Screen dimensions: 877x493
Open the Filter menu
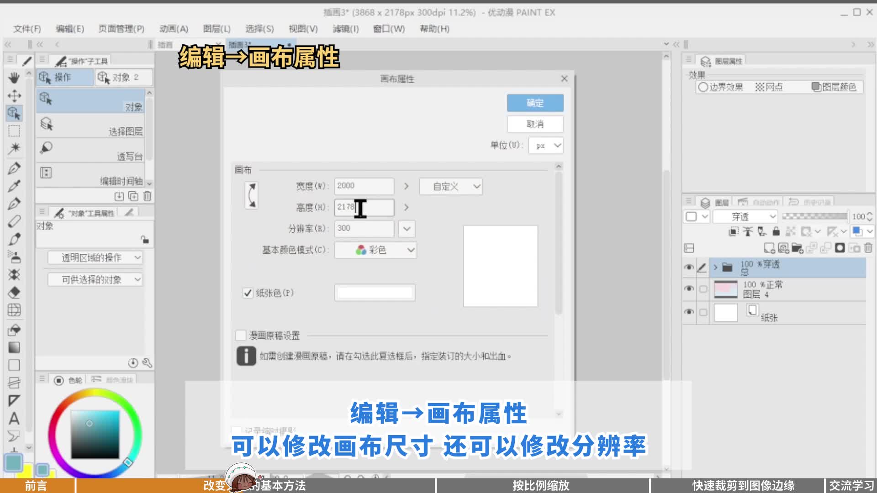coord(345,29)
